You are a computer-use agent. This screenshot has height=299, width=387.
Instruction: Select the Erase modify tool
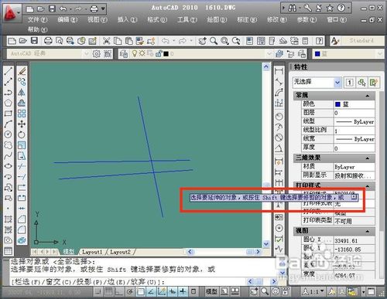click(22, 71)
